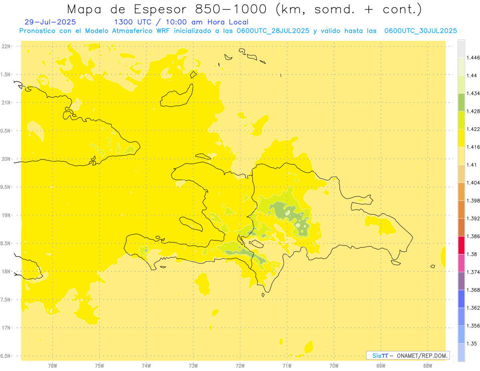
Task: Click the colorbar value 1.446
Action: click(474, 58)
